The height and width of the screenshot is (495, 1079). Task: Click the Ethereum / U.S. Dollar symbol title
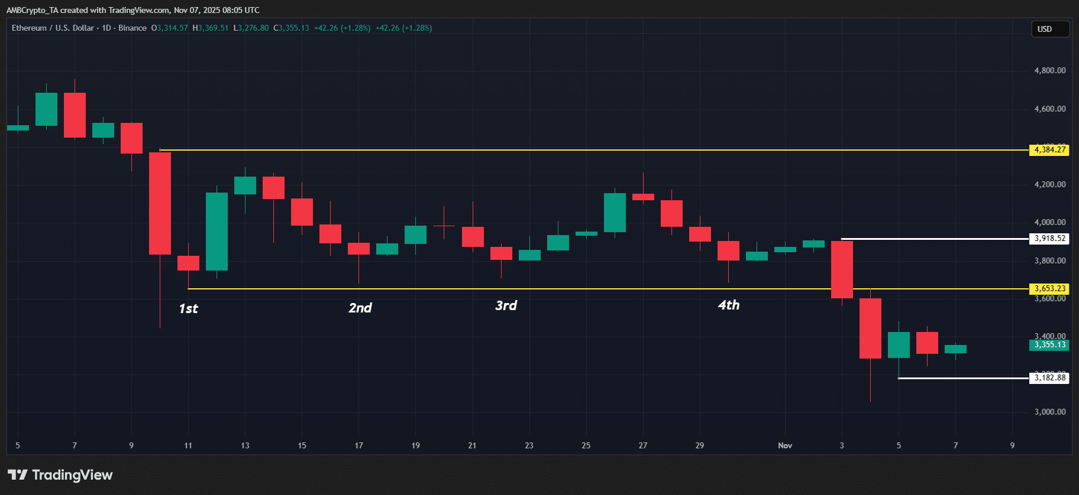click(x=52, y=28)
